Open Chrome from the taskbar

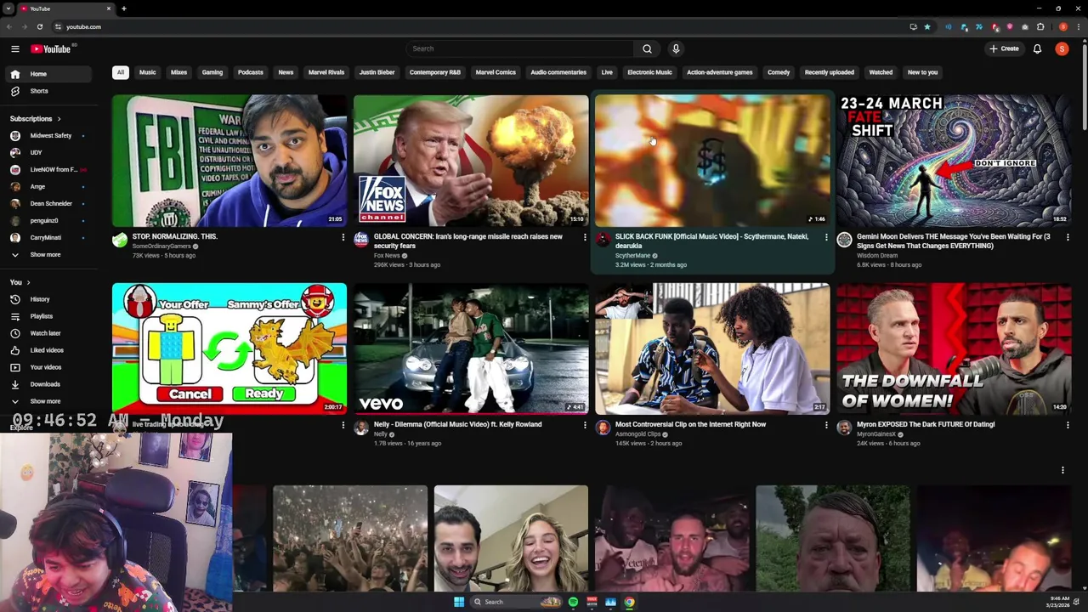click(629, 602)
